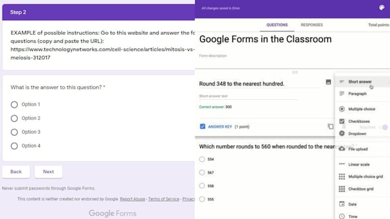Select the Option 1 radio button
The height and width of the screenshot is (219, 390).
point(14,105)
